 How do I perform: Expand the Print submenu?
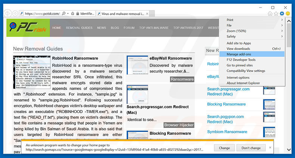[252, 20]
